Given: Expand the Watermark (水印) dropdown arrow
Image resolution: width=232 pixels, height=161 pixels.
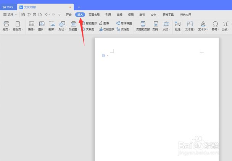Looking at the screenshot, I should coord(169,29).
